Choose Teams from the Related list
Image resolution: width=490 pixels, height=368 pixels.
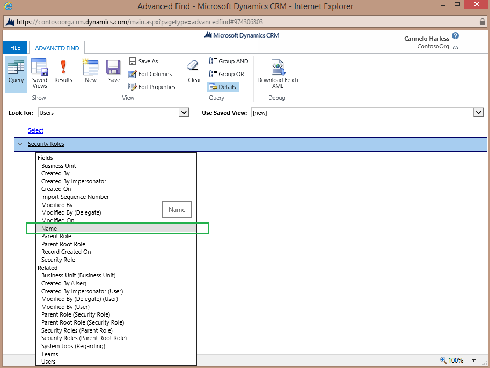pyautogui.click(x=50, y=354)
